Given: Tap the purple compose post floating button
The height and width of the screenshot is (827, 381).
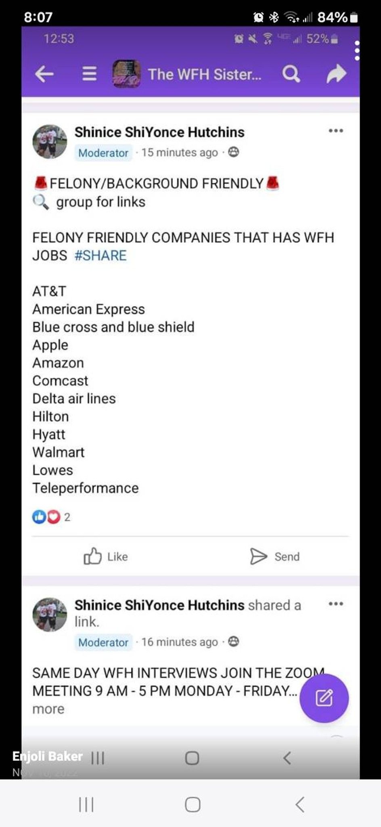Looking at the screenshot, I should click(x=324, y=698).
